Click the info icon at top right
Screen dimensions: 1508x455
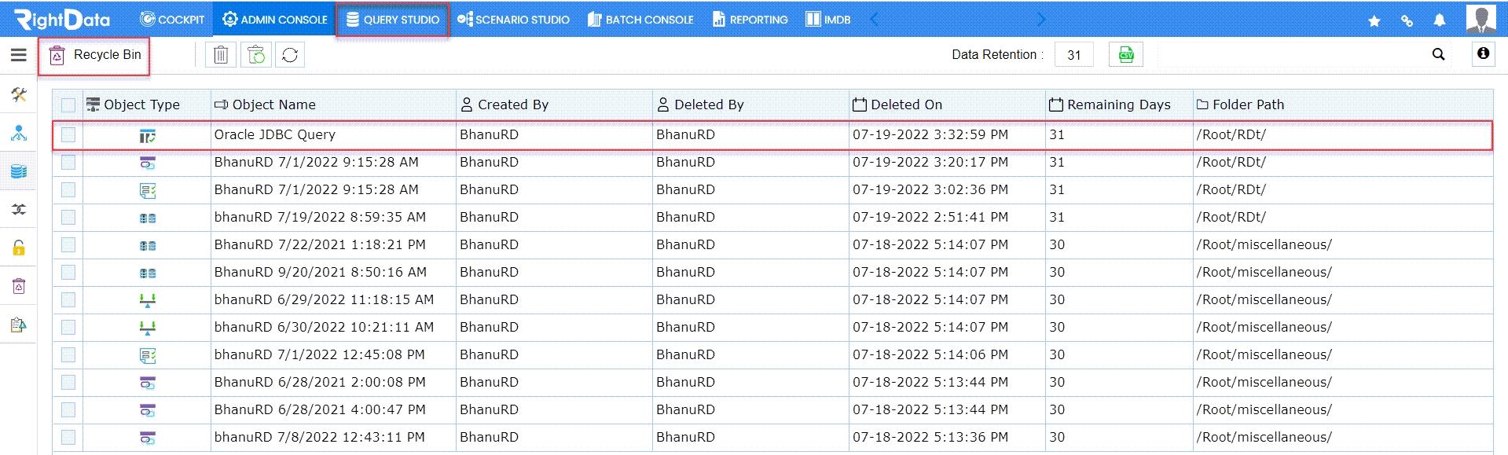pyautogui.click(x=1483, y=53)
